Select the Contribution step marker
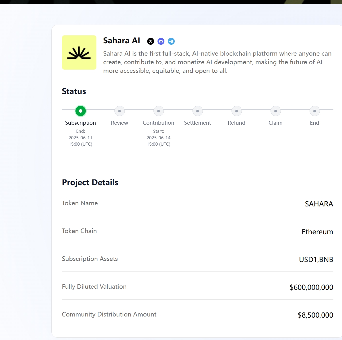The height and width of the screenshot is (340, 342). tap(159, 111)
